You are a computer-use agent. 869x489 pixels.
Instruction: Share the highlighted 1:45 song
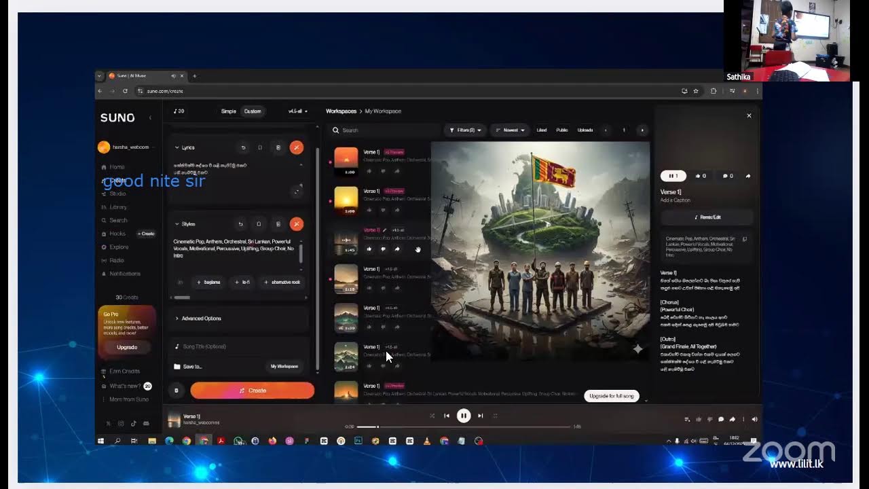coord(397,249)
